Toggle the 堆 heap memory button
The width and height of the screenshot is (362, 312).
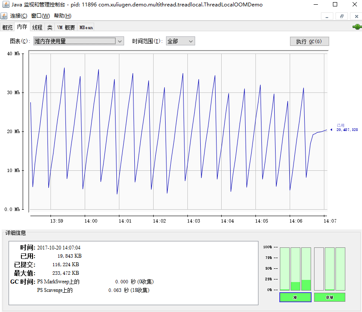(295, 297)
